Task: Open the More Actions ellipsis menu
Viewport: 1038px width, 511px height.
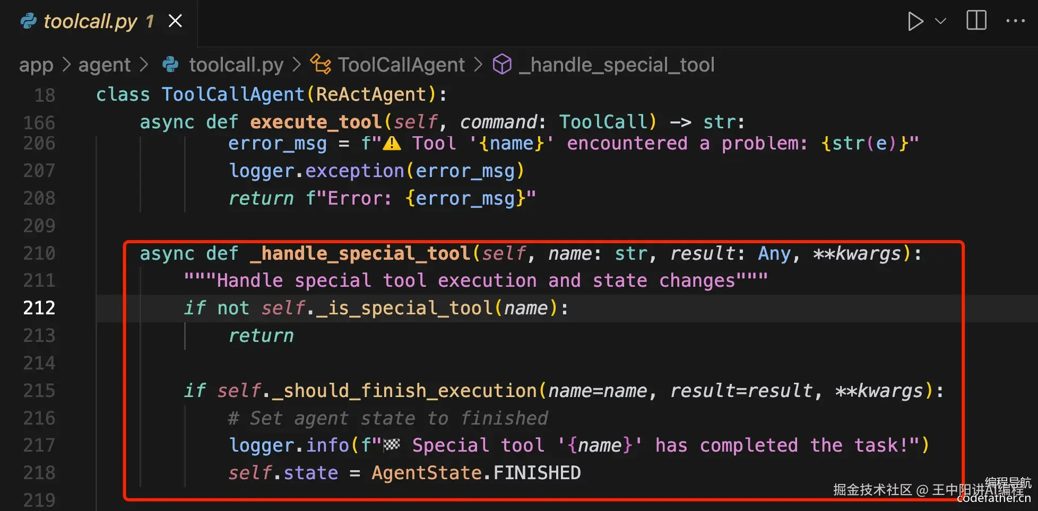Action: pyautogui.click(x=1015, y=21)
